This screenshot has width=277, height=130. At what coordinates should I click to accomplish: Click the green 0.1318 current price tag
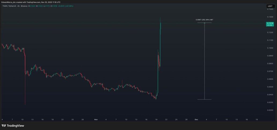pos(270,24)
